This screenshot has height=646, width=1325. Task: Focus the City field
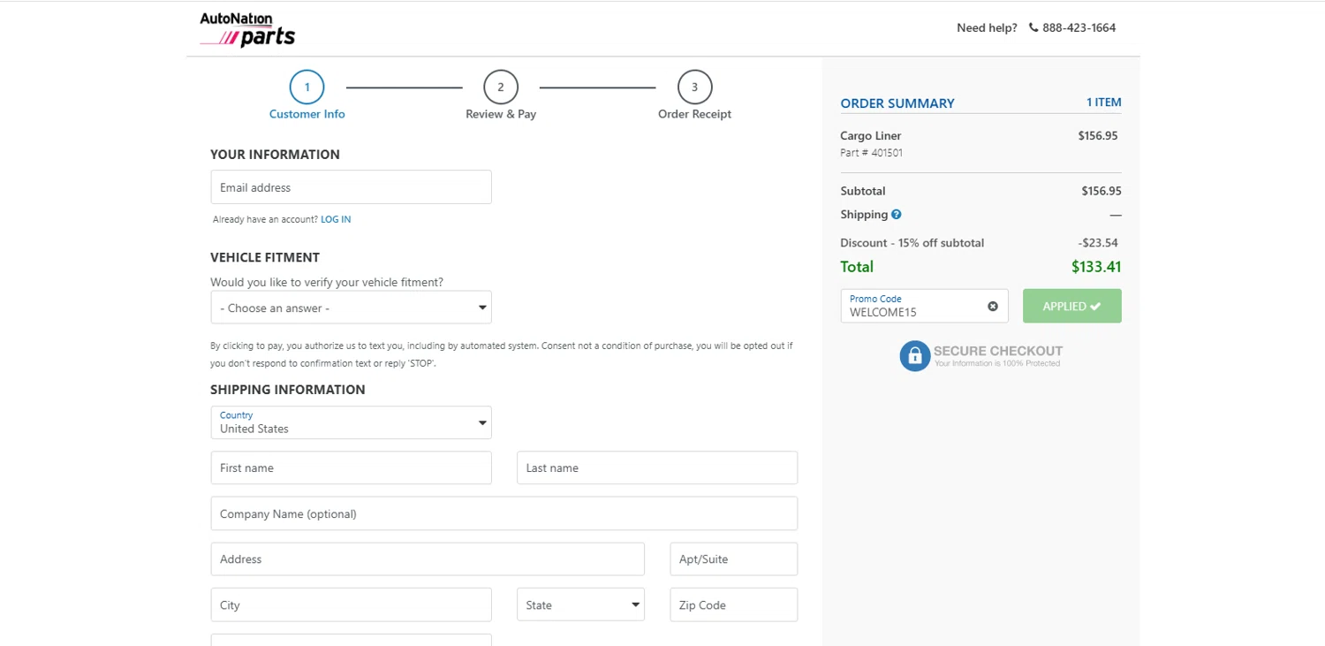(351, 604)
